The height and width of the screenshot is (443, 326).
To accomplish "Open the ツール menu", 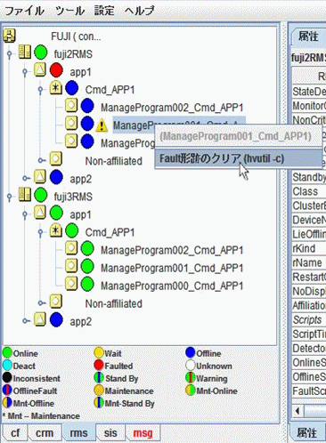I will (x=70, y=11).
